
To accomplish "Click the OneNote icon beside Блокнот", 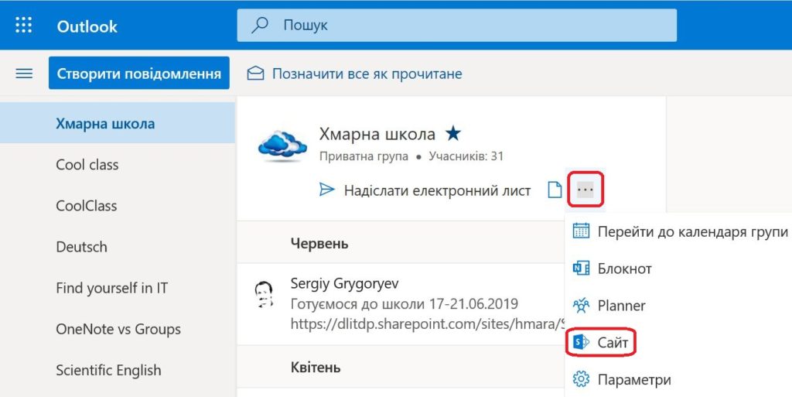I will click(581, 268).
